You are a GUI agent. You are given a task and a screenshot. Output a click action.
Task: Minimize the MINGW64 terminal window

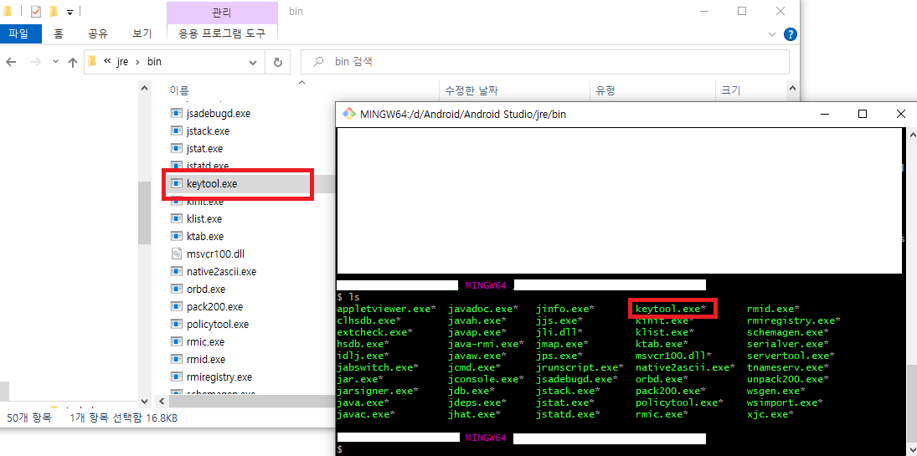click(824, 114)
